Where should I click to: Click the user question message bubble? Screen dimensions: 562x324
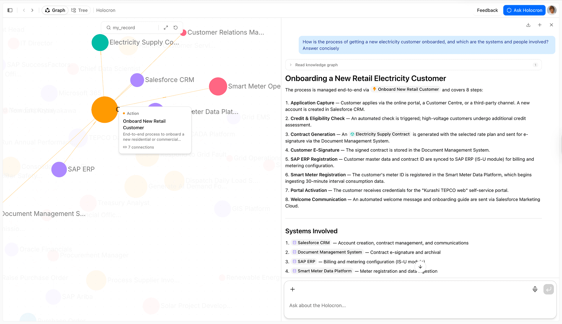click(427, 45)
